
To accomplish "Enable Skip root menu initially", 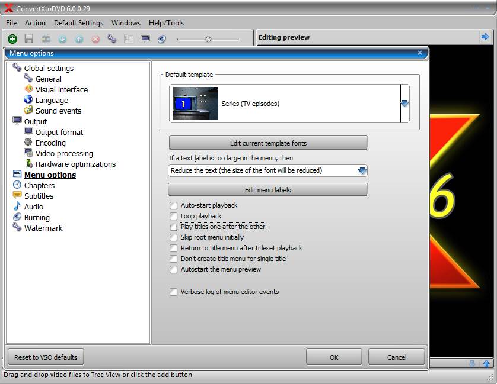I will coord(174,237).
